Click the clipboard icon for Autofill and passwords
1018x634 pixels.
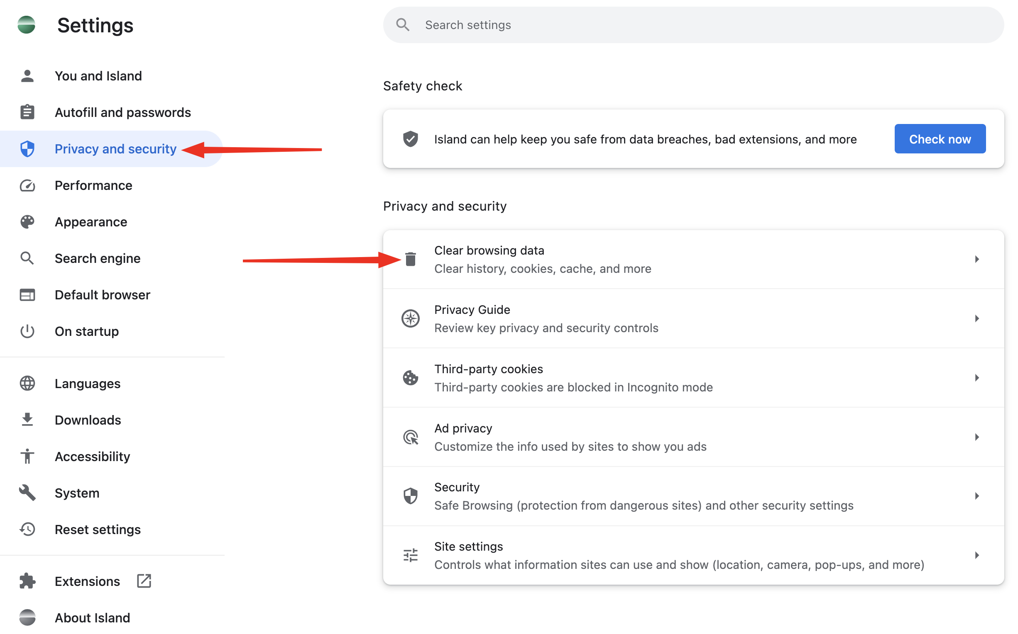27,112
